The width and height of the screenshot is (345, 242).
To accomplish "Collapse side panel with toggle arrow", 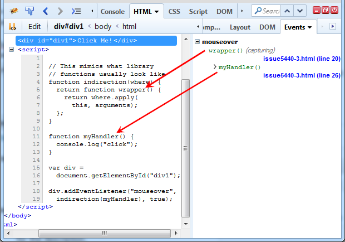I will pos(333,26).
